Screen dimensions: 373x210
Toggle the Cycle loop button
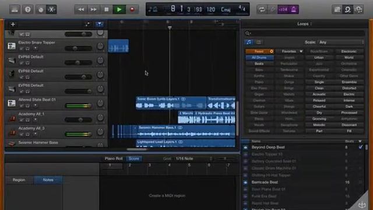(x=262, y=9)
